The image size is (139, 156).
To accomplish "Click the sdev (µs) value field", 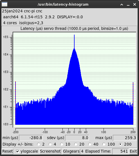I will click(x=77, y=138).
